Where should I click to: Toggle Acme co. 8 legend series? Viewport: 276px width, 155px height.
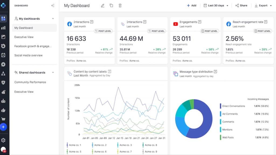151,145
